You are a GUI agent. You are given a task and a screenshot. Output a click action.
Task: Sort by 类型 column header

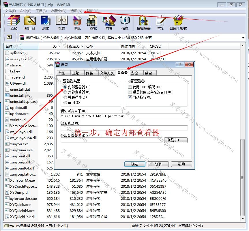click(x=102, y=46)
